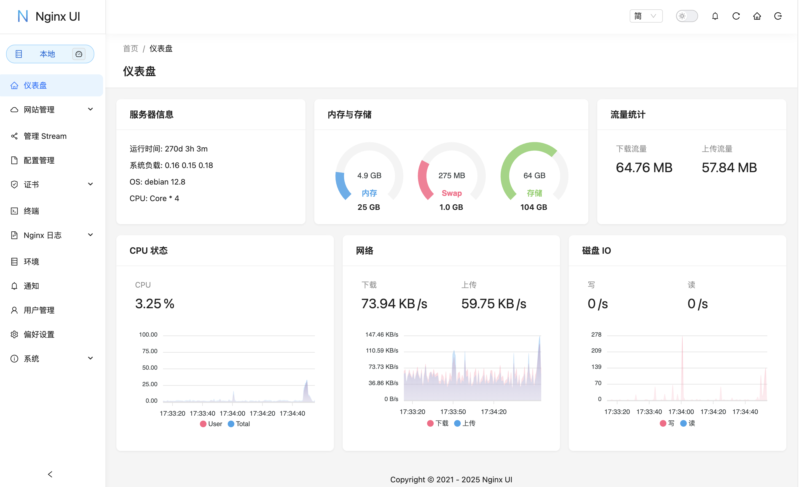Click the 首页 breadcrumb link
The image size is (799, 487).
(131, 48)
